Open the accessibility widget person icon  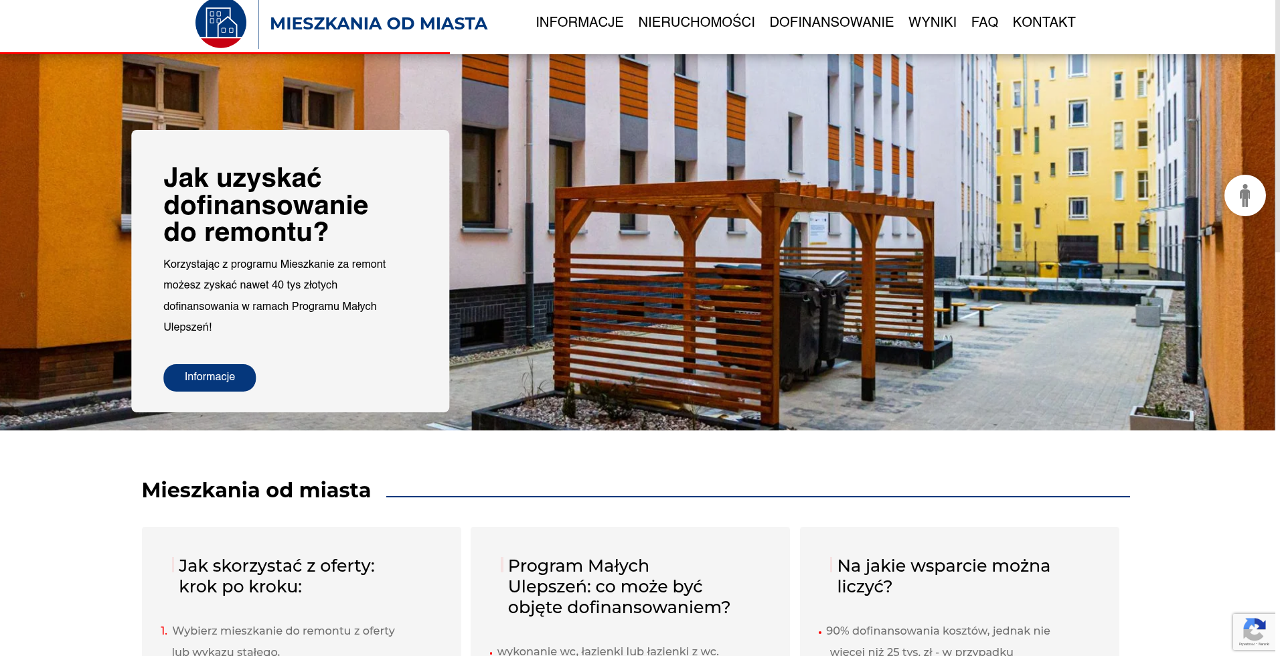click(x=1244, y=195)
